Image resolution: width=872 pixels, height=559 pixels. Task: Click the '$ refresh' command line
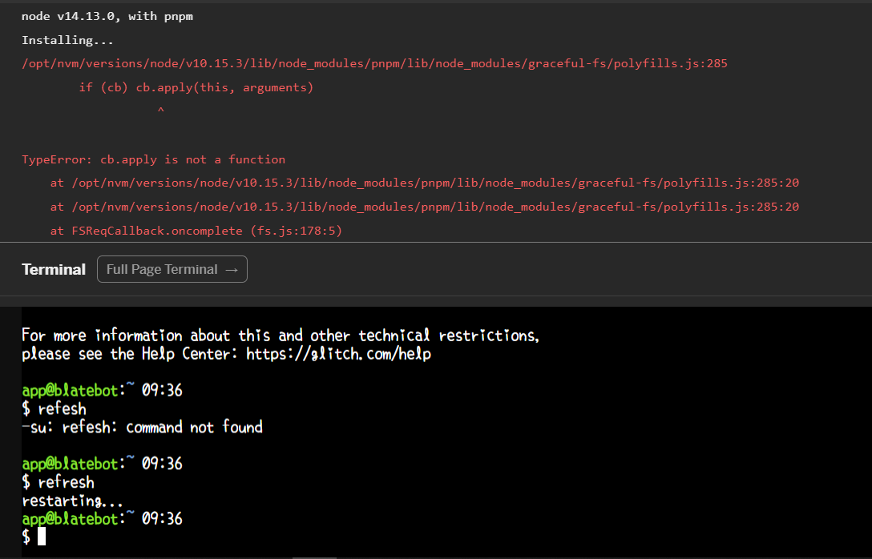[58, 483]
